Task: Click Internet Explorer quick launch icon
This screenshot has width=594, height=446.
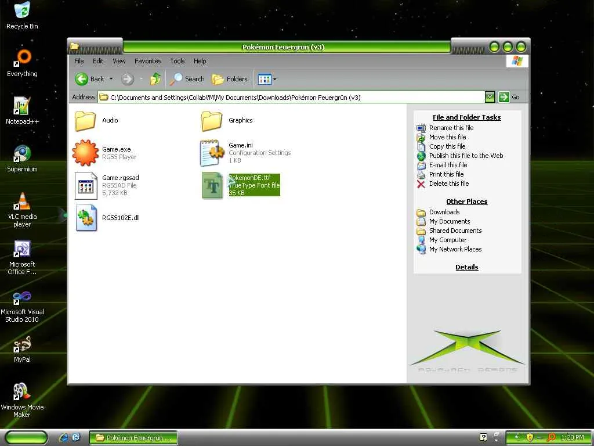Action: [64, 438]
